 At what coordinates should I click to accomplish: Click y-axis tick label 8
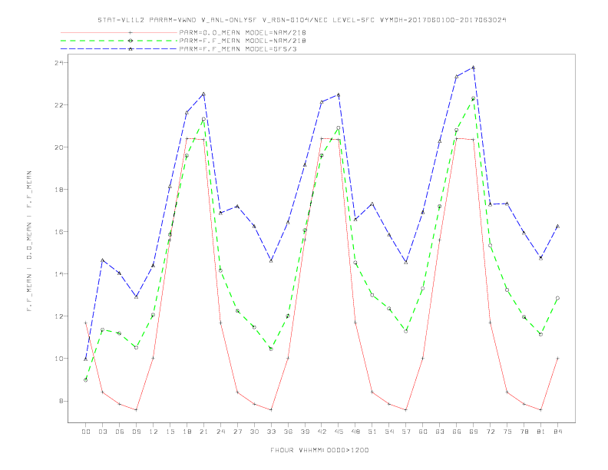click(x=62, y=401)
